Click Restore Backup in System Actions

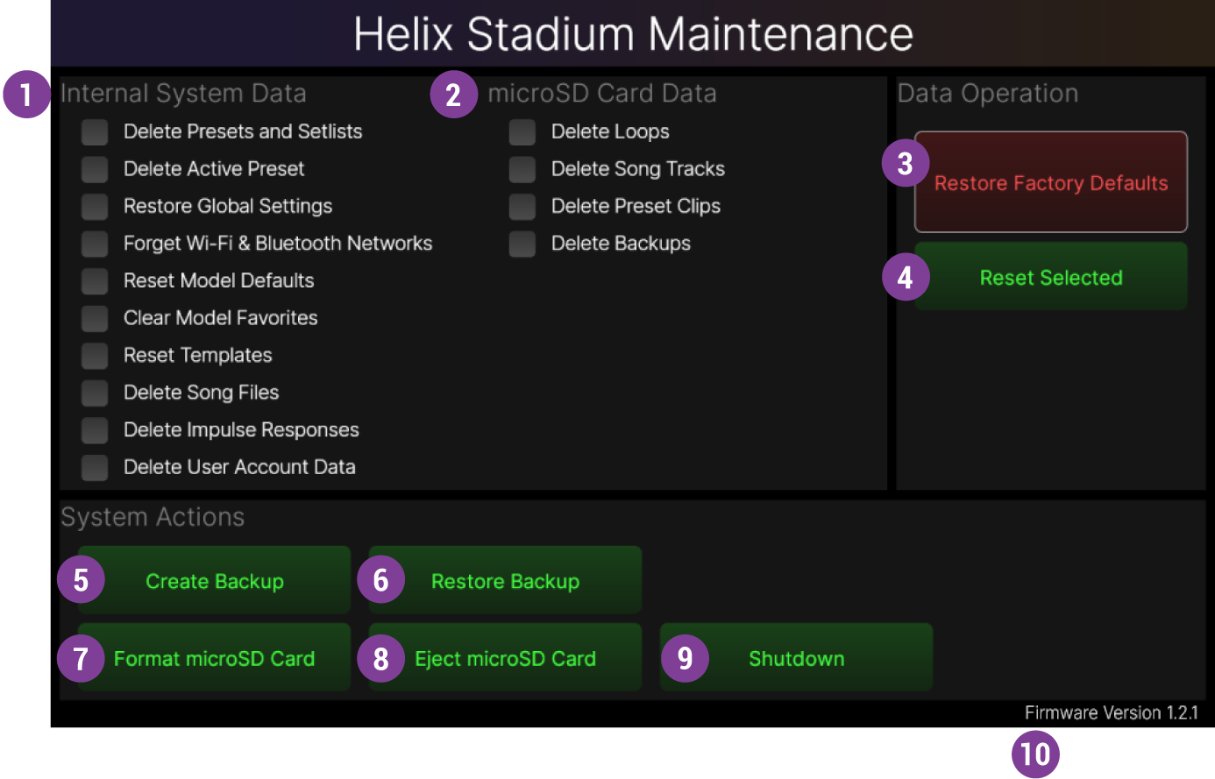[504, 580]
